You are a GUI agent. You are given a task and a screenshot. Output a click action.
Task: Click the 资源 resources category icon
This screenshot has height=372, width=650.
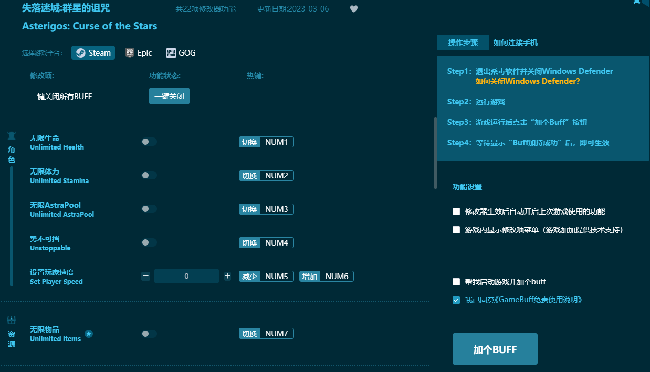click(x=12, y=320)
